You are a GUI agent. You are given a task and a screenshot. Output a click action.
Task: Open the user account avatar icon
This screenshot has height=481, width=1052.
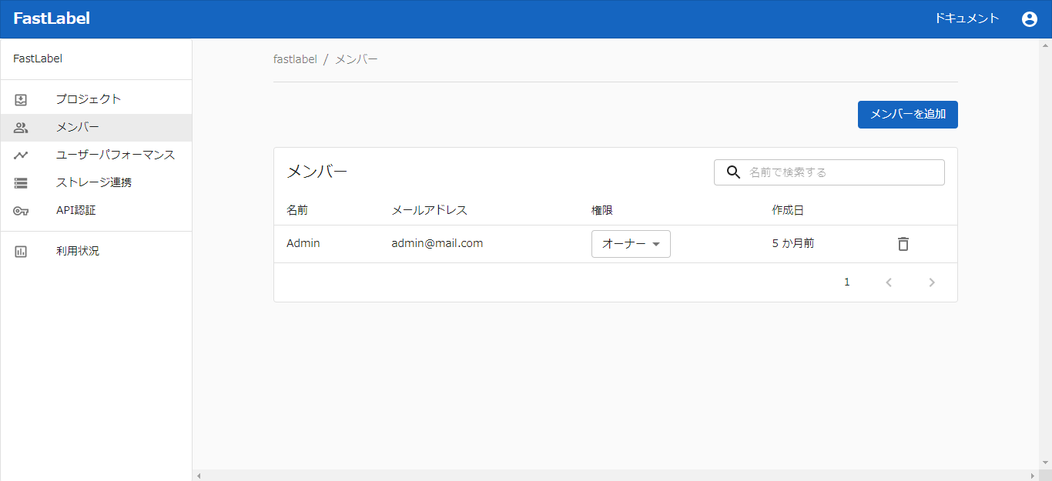pos(1030,19)
